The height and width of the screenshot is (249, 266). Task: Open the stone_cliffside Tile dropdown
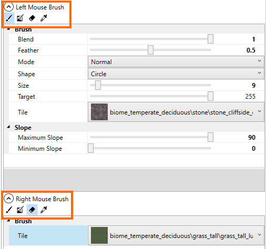[176, 112]
